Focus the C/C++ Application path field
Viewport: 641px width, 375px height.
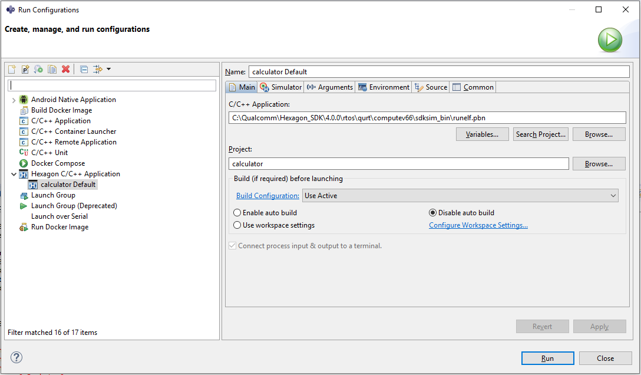pyautogui.click(x=427, y=118)
